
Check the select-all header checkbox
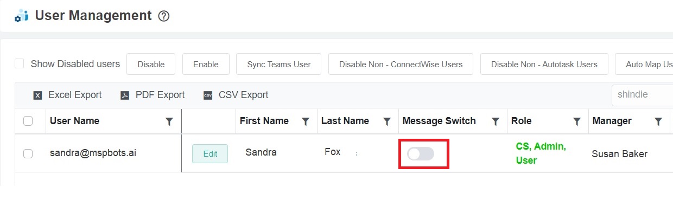coord(28,121)
